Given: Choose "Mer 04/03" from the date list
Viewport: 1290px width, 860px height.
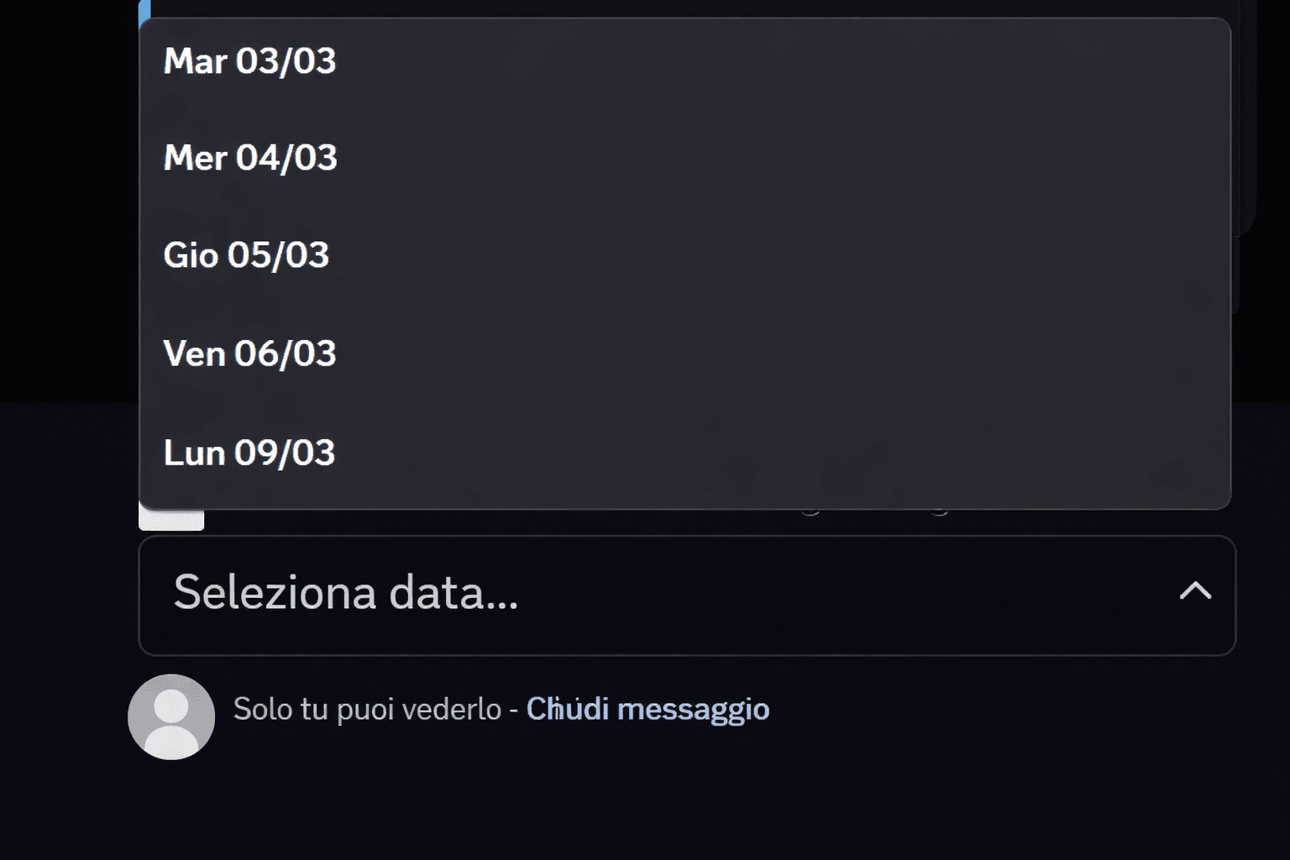Looking at the screenshot, I should point(250,157).
